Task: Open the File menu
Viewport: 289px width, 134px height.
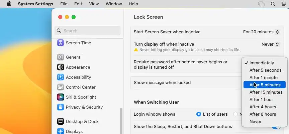Action: pos(64,4)
